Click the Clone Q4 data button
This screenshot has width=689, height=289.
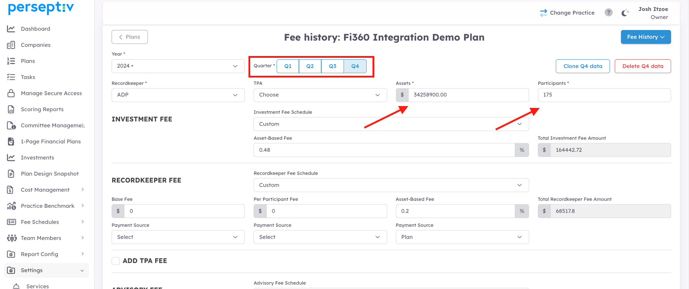(583, 66)
